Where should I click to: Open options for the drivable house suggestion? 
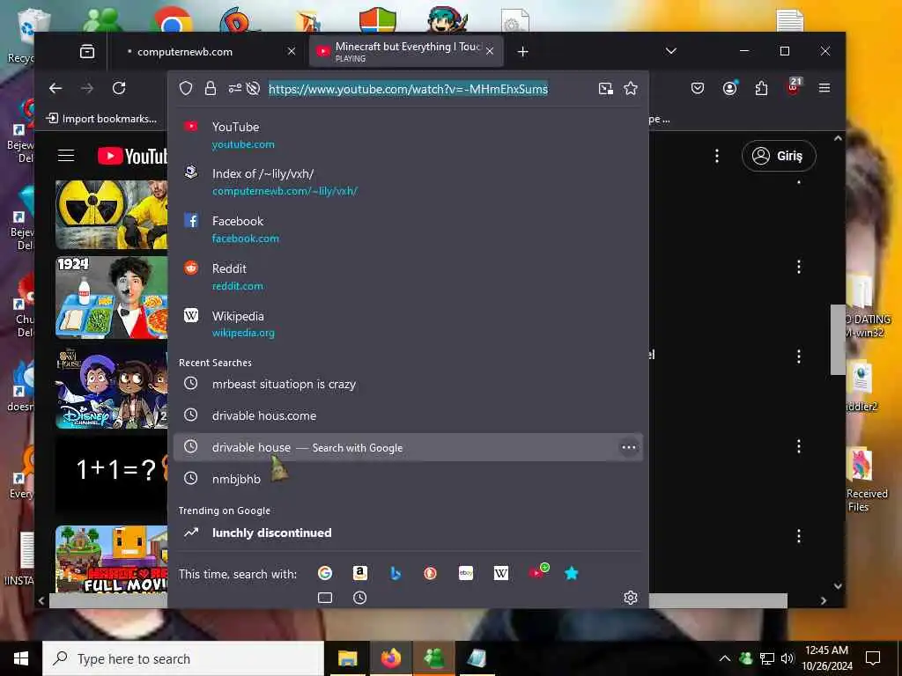tap(629, 447)
